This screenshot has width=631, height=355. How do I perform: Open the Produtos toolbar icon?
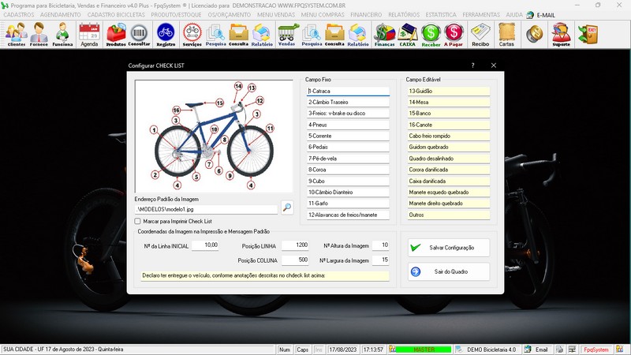[116, 35]
